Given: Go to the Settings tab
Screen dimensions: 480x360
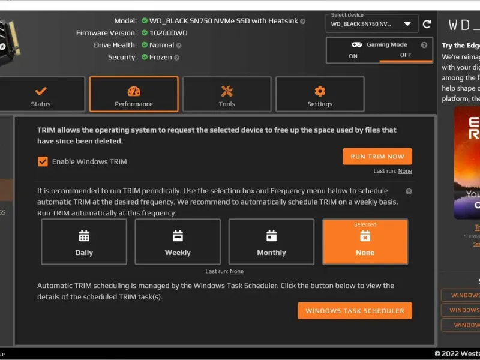Looking at the screenshot, I should click(320, 94).
